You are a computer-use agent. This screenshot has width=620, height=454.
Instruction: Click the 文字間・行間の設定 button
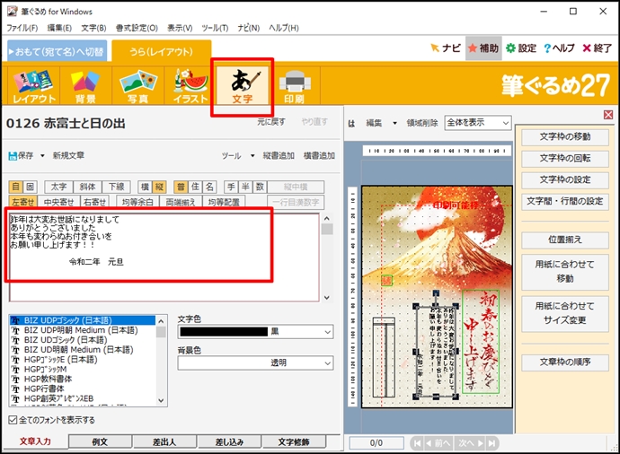point(565,201)
